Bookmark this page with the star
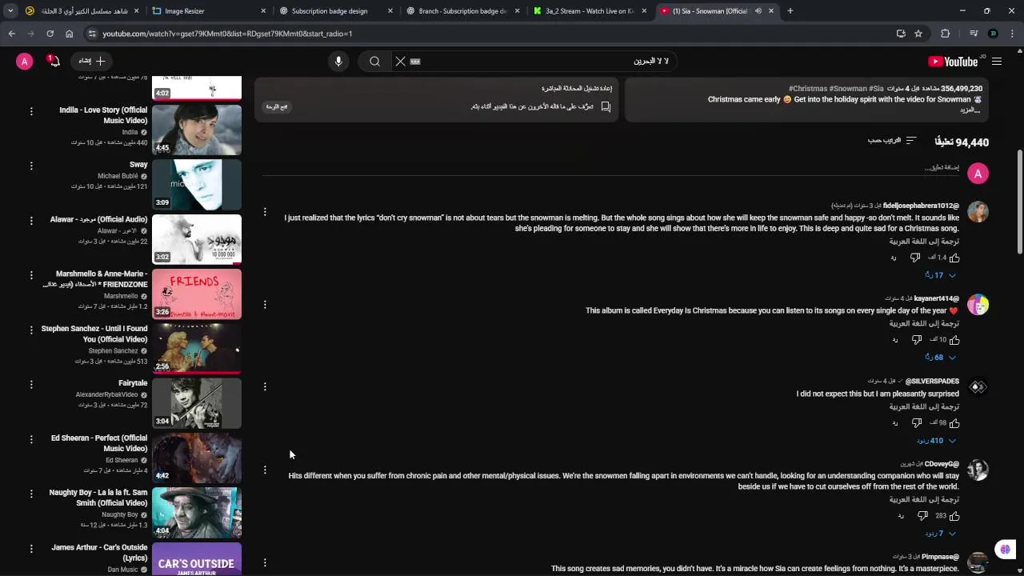 [x=918, y=34]
